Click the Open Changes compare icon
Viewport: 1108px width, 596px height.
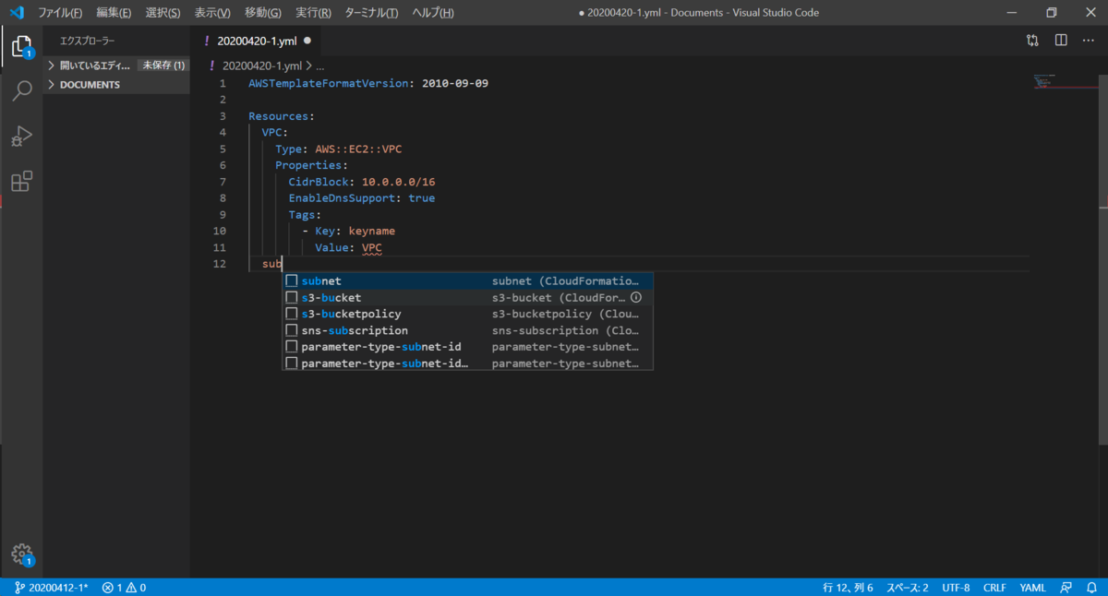tap(1032, 41)
